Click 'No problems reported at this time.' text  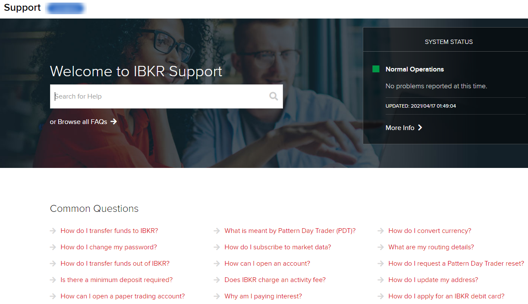(x=436, y=86)
